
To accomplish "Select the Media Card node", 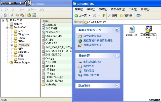I will [20, 27].
